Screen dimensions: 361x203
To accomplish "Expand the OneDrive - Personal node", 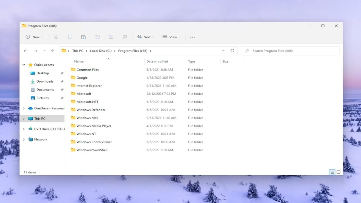I will click(x=24, y=108).
